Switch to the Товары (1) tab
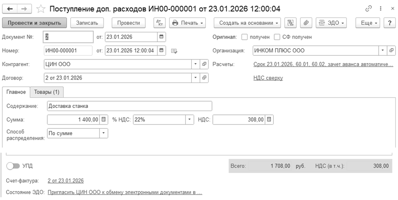This screenshot has height=200, width=398. click(x=47, y=92)
